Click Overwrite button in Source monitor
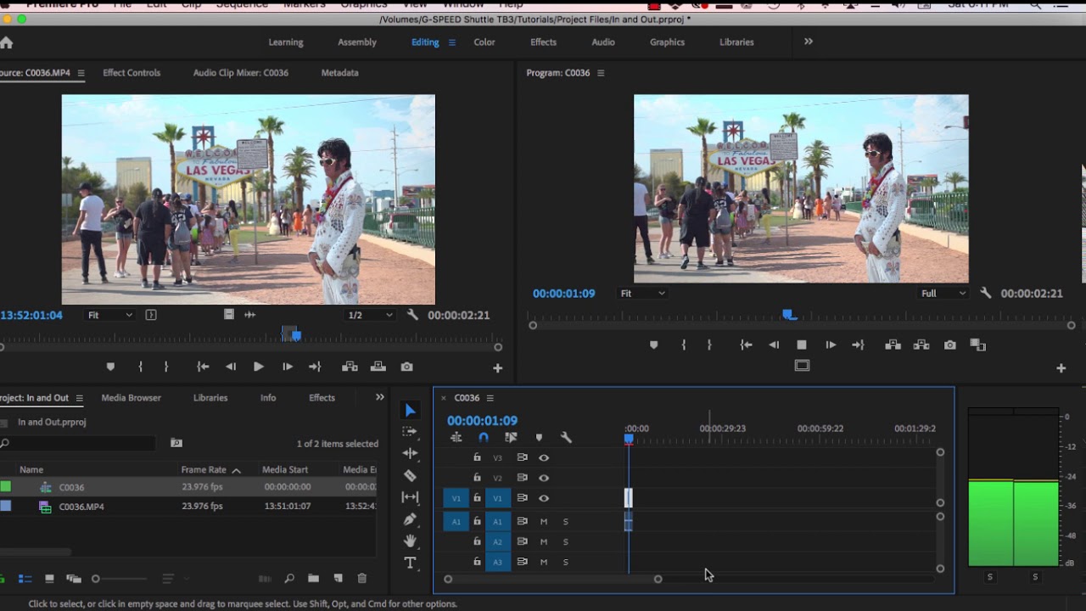This screenshot has width=1086, height=611. [378, 367]
